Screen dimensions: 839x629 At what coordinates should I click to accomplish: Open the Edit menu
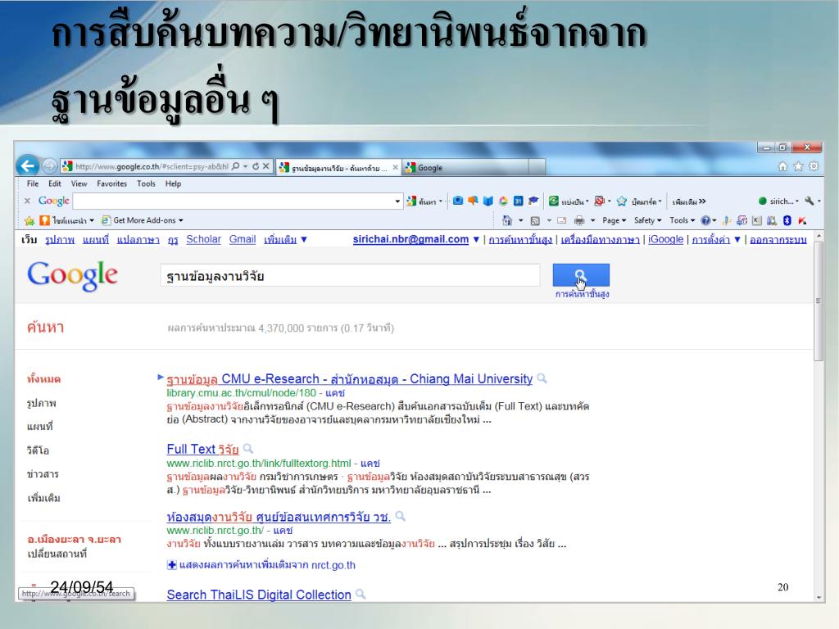click(55, 183)
